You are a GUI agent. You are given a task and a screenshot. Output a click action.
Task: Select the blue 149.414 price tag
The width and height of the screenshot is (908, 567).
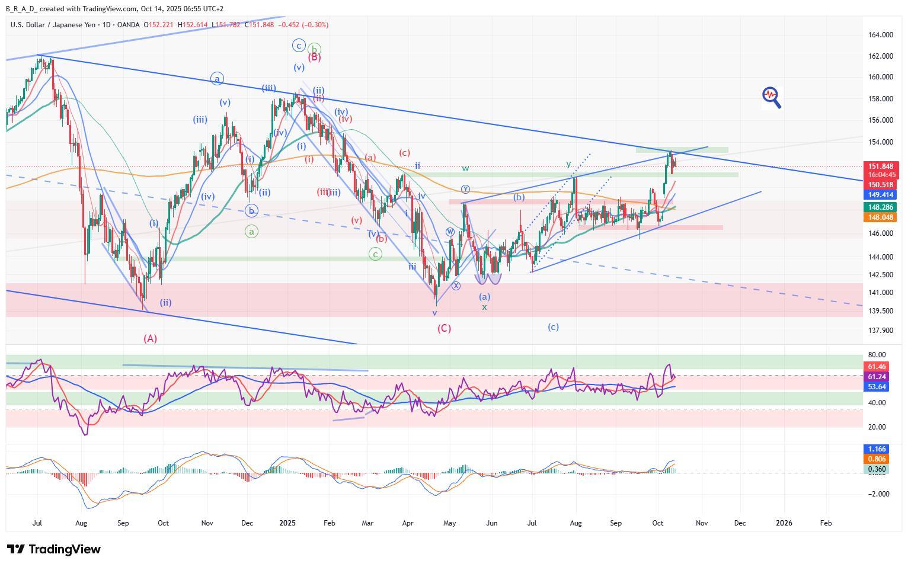(x=881, y=194)
